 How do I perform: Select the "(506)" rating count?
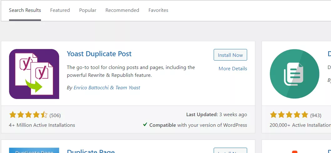55,115
